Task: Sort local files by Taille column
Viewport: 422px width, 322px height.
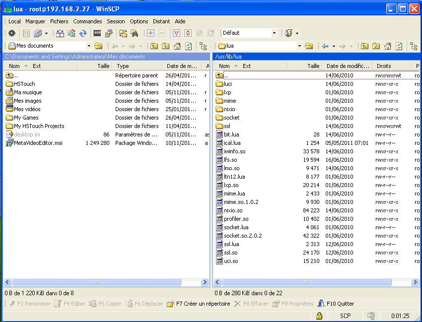Action: [95, 66]
